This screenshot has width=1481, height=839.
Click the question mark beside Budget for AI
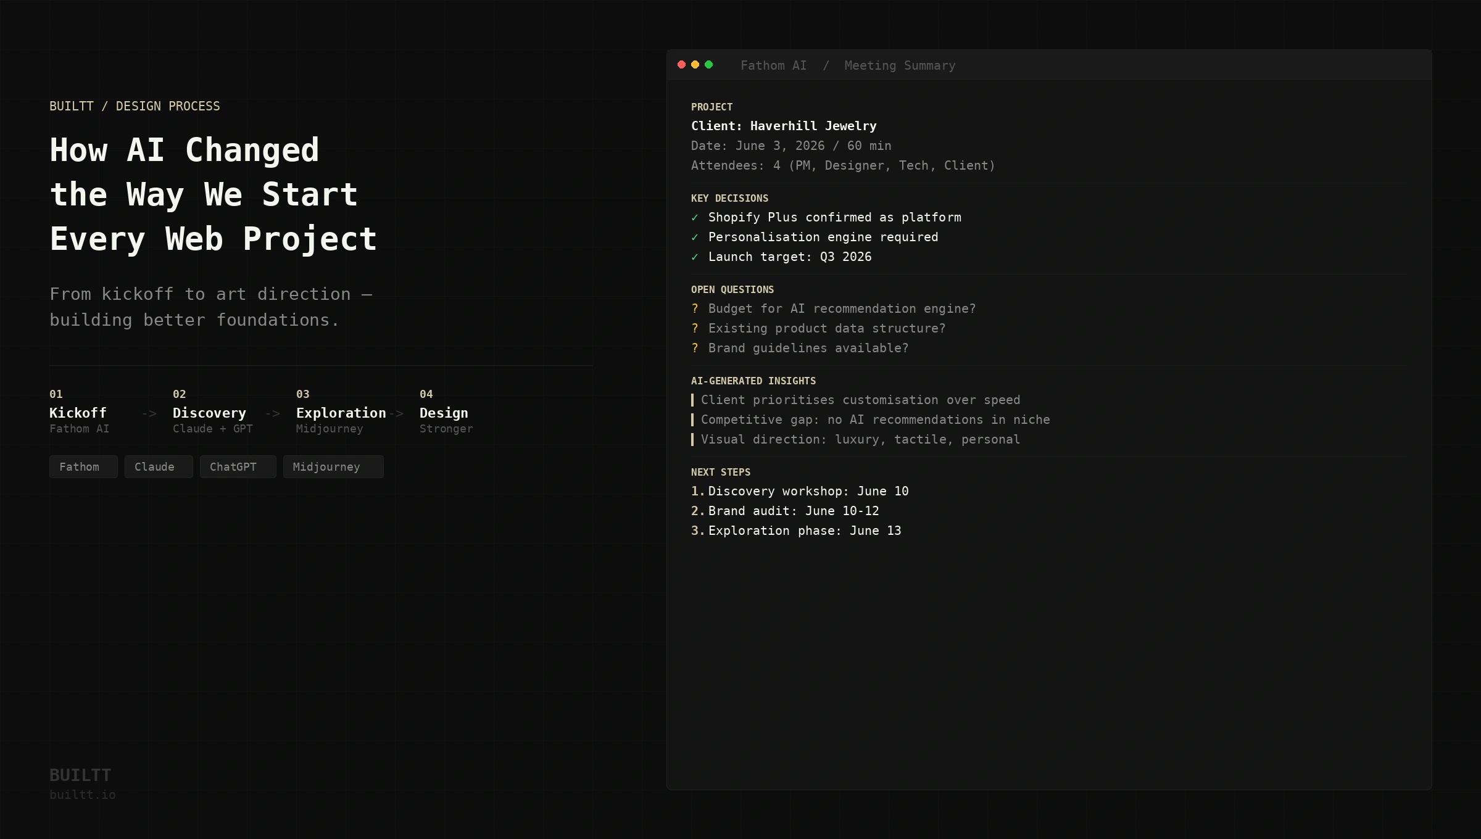pyautogui.click(x=695, y=308)
